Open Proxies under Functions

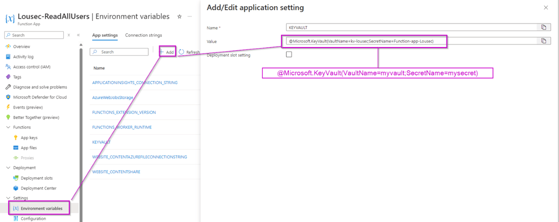[27, 158]
